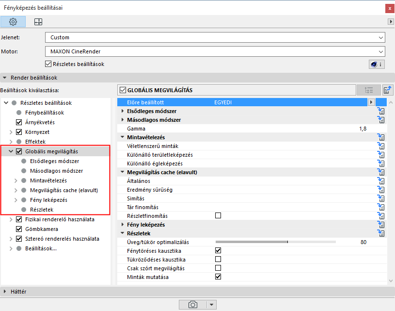Select Elsődleges módszer tree item

tap(55, 161)
